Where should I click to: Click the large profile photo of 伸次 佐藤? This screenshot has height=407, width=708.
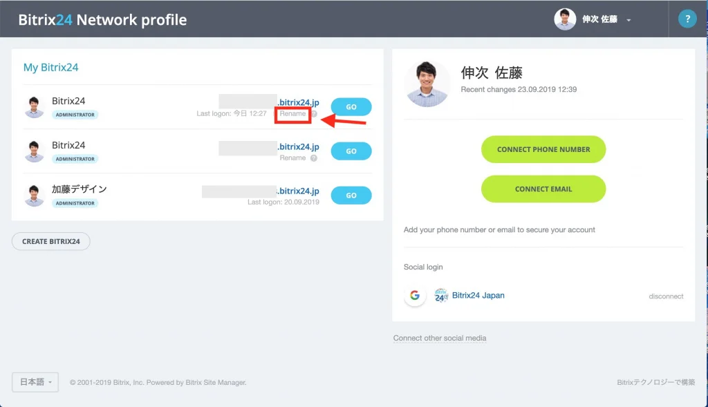click(x=427, y=84)
